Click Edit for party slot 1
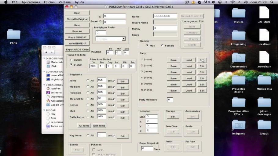 tap(202, 60)
